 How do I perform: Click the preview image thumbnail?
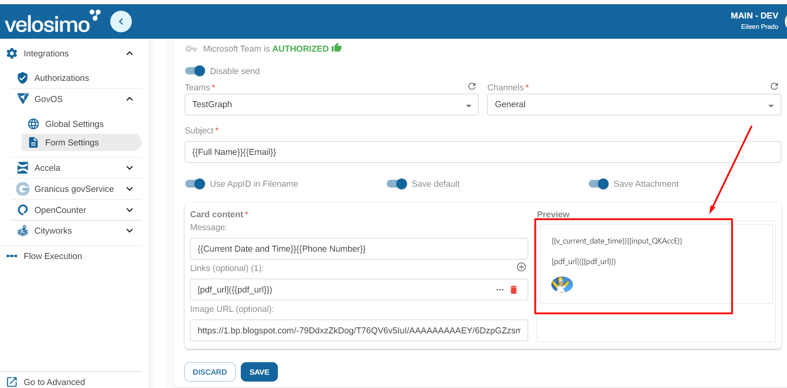(562, 285)
